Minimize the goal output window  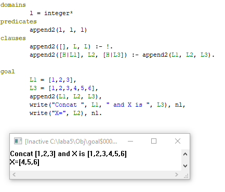[x=130, y=141]
